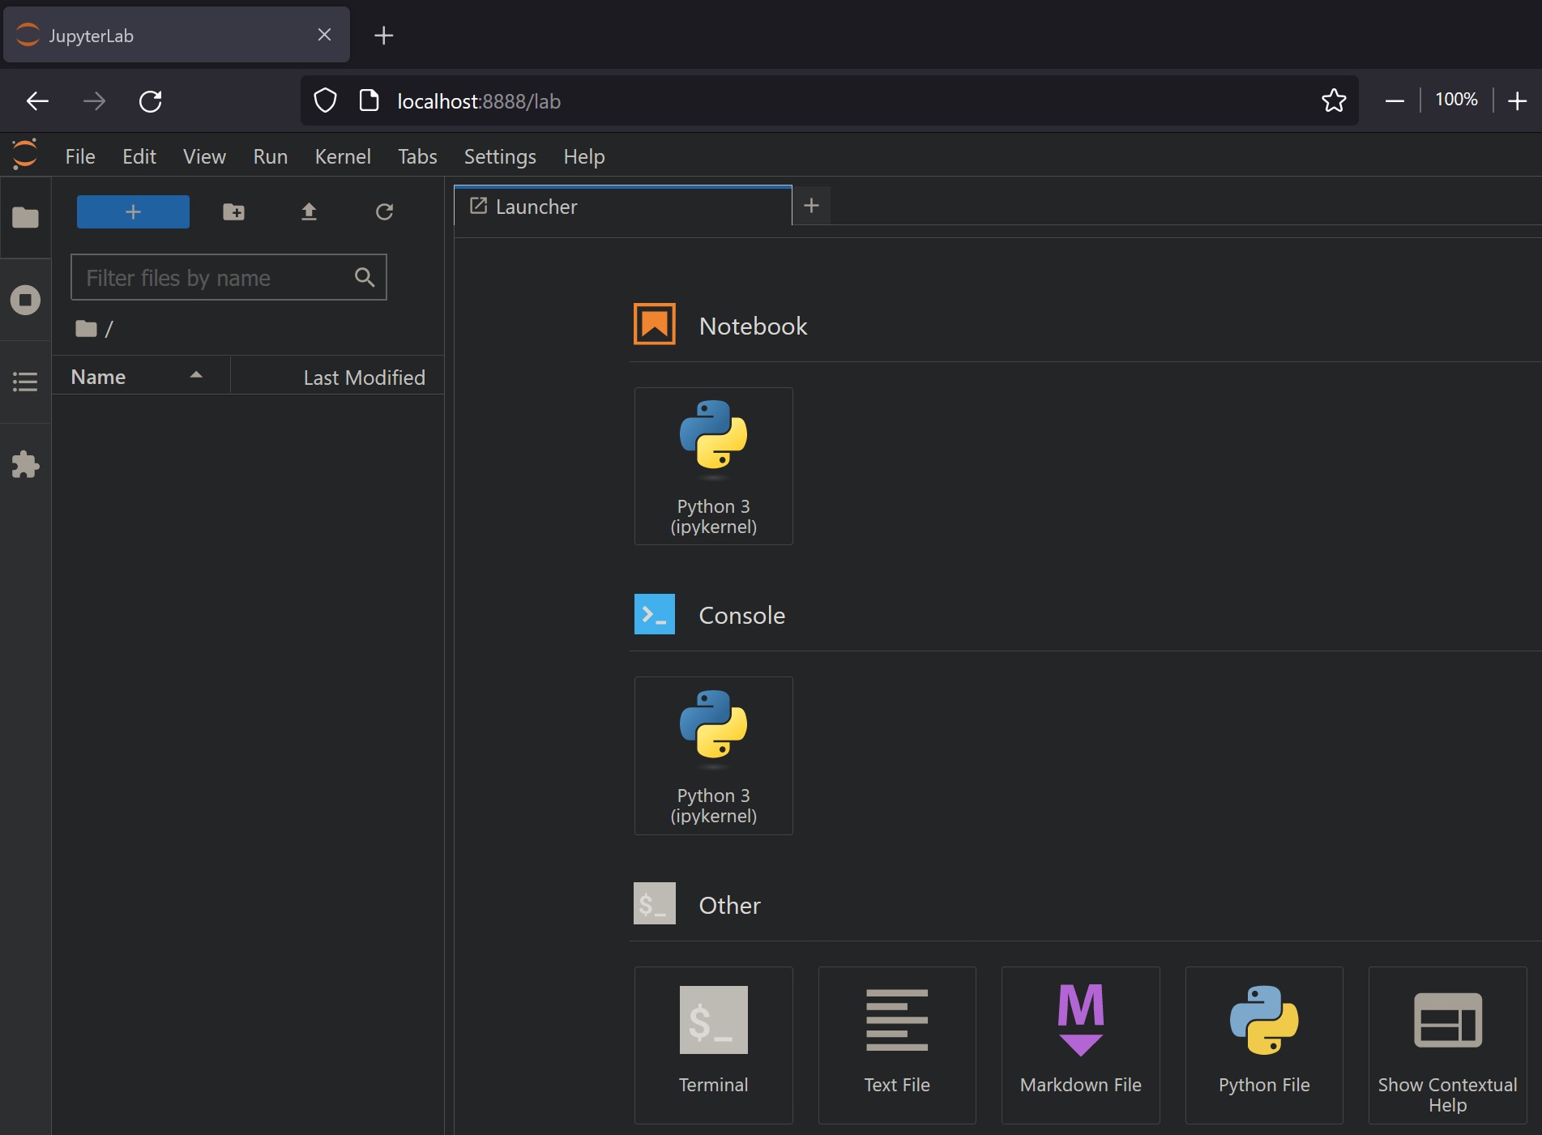Click the root folder breadcrumb icon
Image resolution: width=1542 pixels, height=1135 pixels.
tap(86, 328)
